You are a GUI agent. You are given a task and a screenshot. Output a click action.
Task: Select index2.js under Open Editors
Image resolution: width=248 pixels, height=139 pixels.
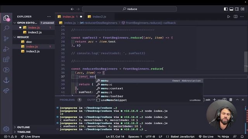(x=34, y=32)
